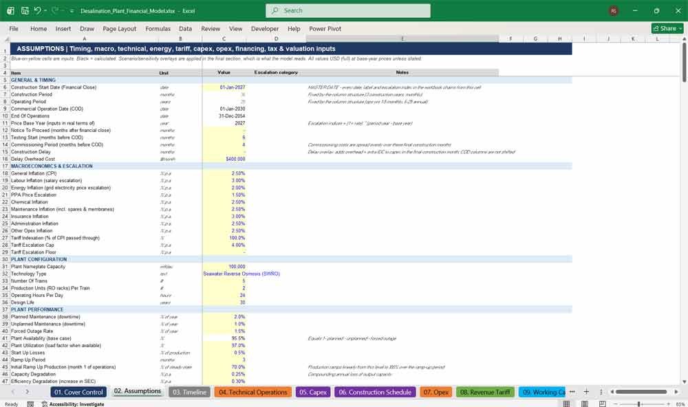Image resolution: width=688 pixels, height=407 pixels.
Task: Switch to 08. Revenue Tariff sheet
Action: coord(485,392)
